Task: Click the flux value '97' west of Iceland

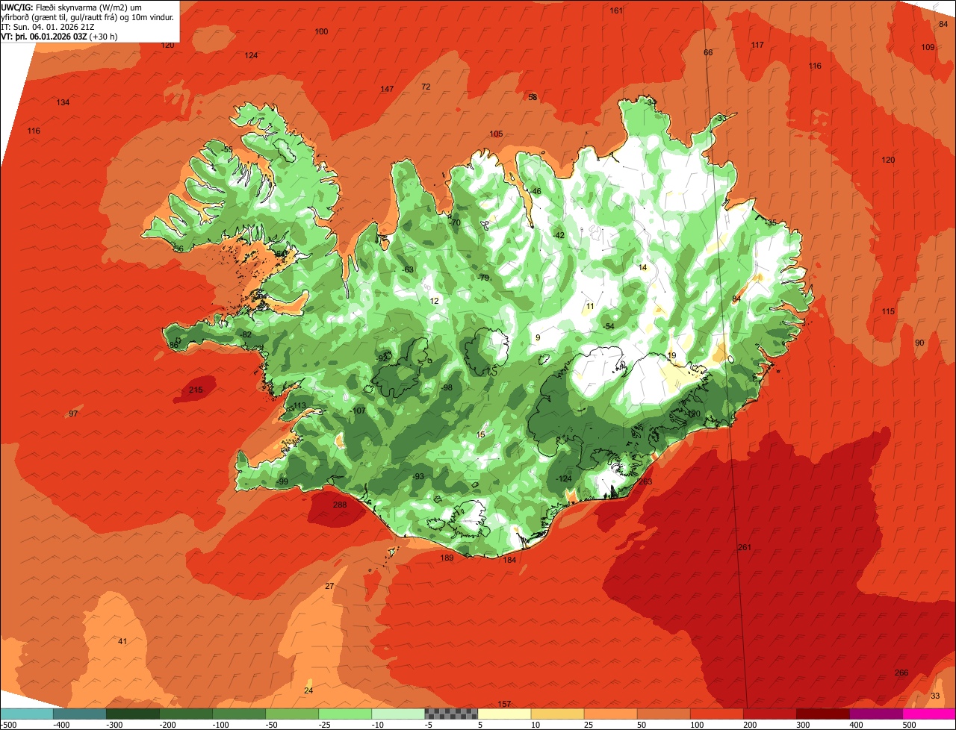Action: 73,414
